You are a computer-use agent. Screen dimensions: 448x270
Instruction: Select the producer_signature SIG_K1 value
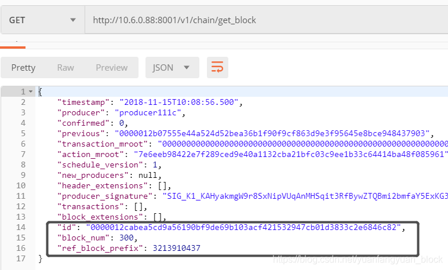(x=305, y=196)
